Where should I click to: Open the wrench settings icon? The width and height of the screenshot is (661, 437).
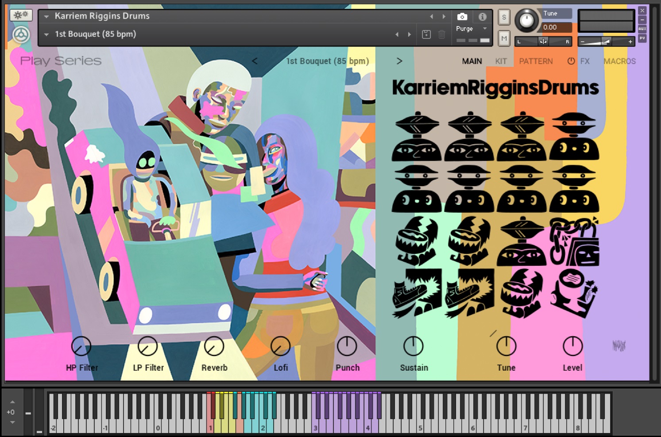pyautogui.click(x=21, y=15)
